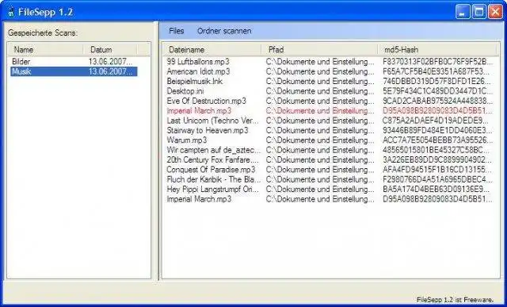Click hash starting F8370313F02BFB0C

(x=437, y=62)
